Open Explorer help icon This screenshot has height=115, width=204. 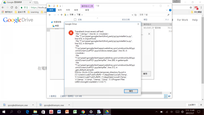(170, 10)
